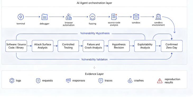This screenshot has height=101, width=193.
Task: Click the responses icon
Action: 68,81
